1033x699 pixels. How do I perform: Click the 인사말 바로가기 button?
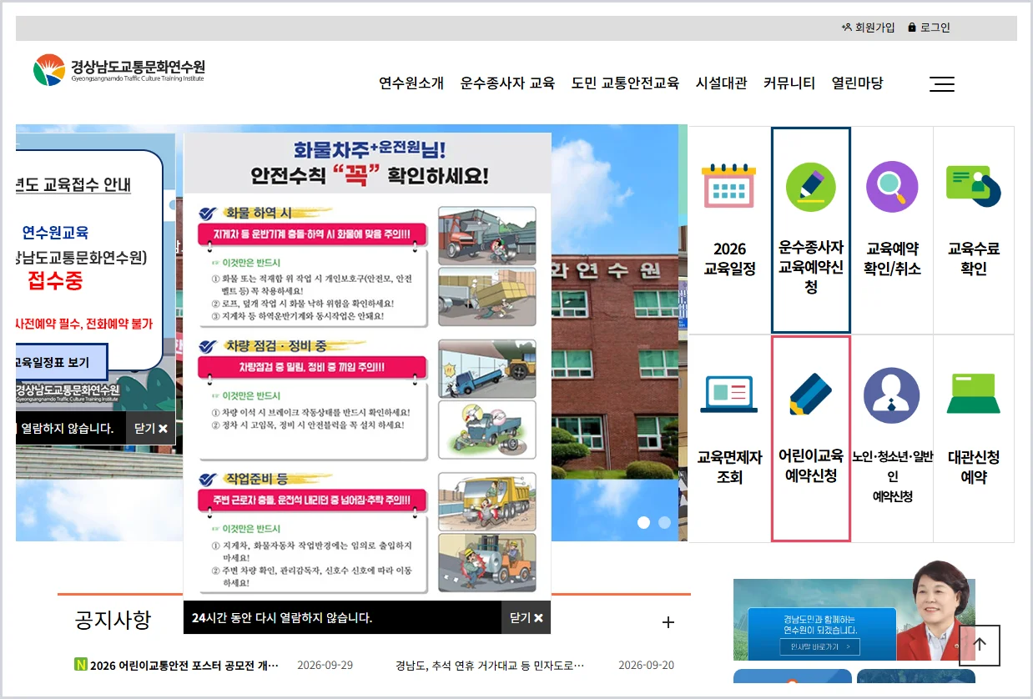point(820,646)
